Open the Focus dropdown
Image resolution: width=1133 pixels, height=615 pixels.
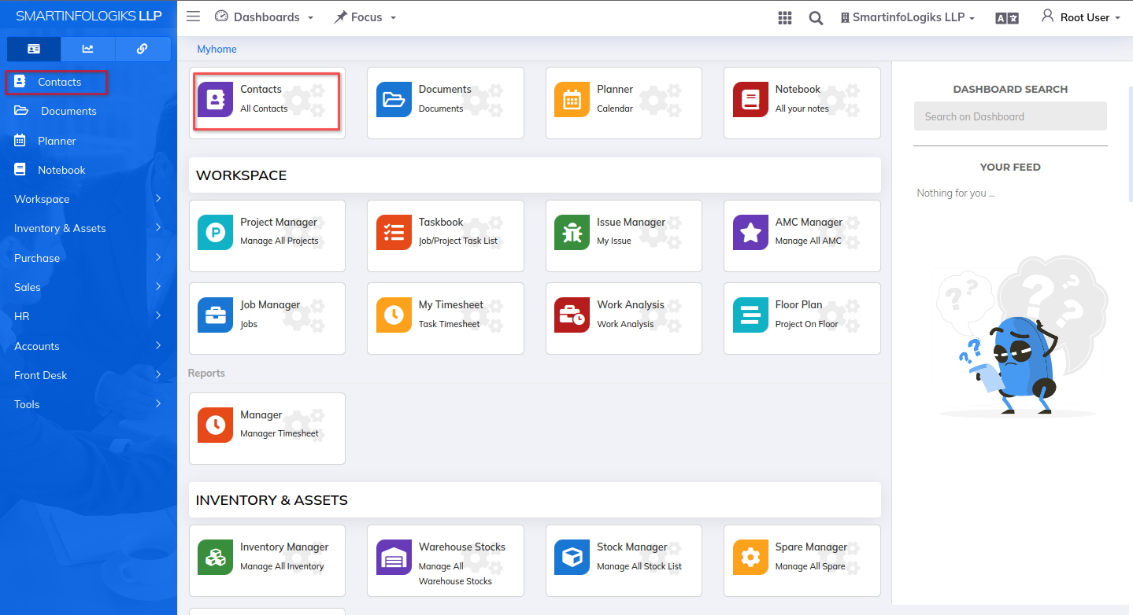(365, 17)
